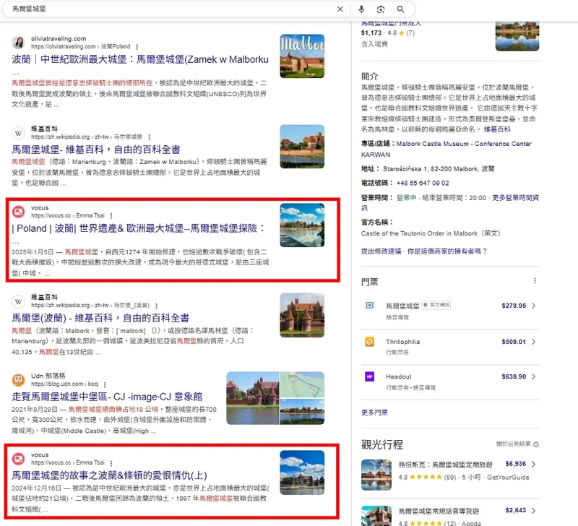This screenshot has height=526, width=578.
Task: Open Poland 波蘭 世界遺產 vocus result title
Action: pos(138,228)
